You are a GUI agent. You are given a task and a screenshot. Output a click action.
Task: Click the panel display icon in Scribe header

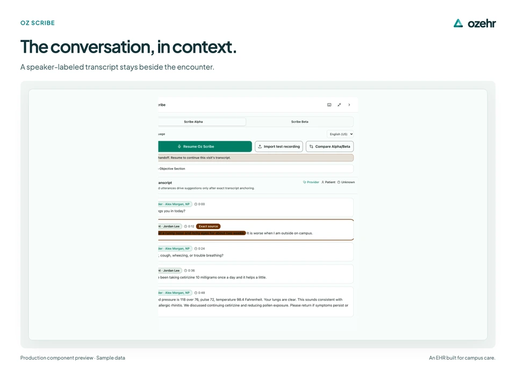[x=329, y=105]
